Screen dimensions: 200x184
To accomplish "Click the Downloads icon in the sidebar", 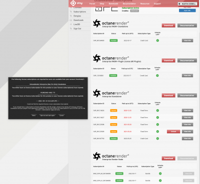I will point(71,20).
